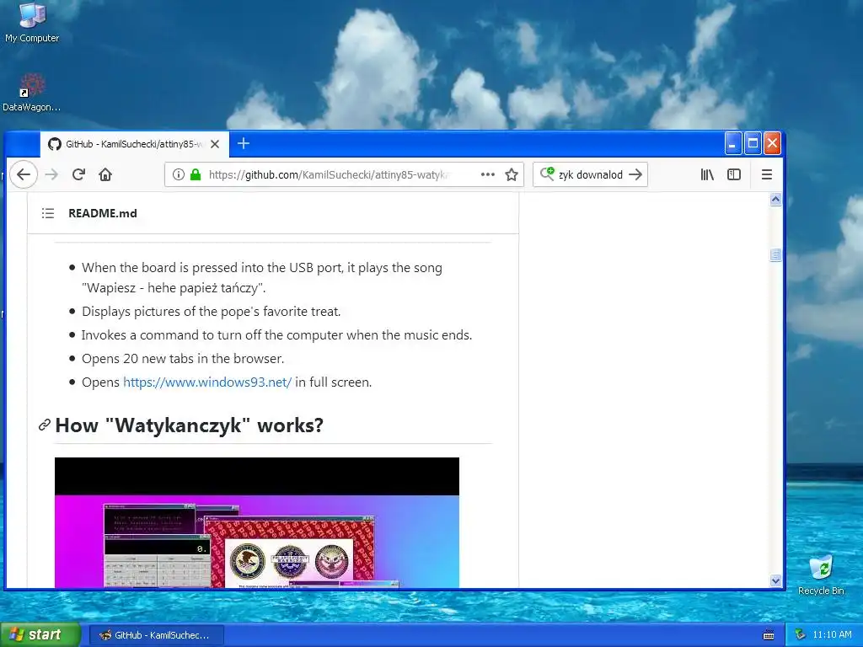Select the GitHub - KamilSuchecki tab
This screenshot has height=647, width=863.
click(x=135, y=144)
